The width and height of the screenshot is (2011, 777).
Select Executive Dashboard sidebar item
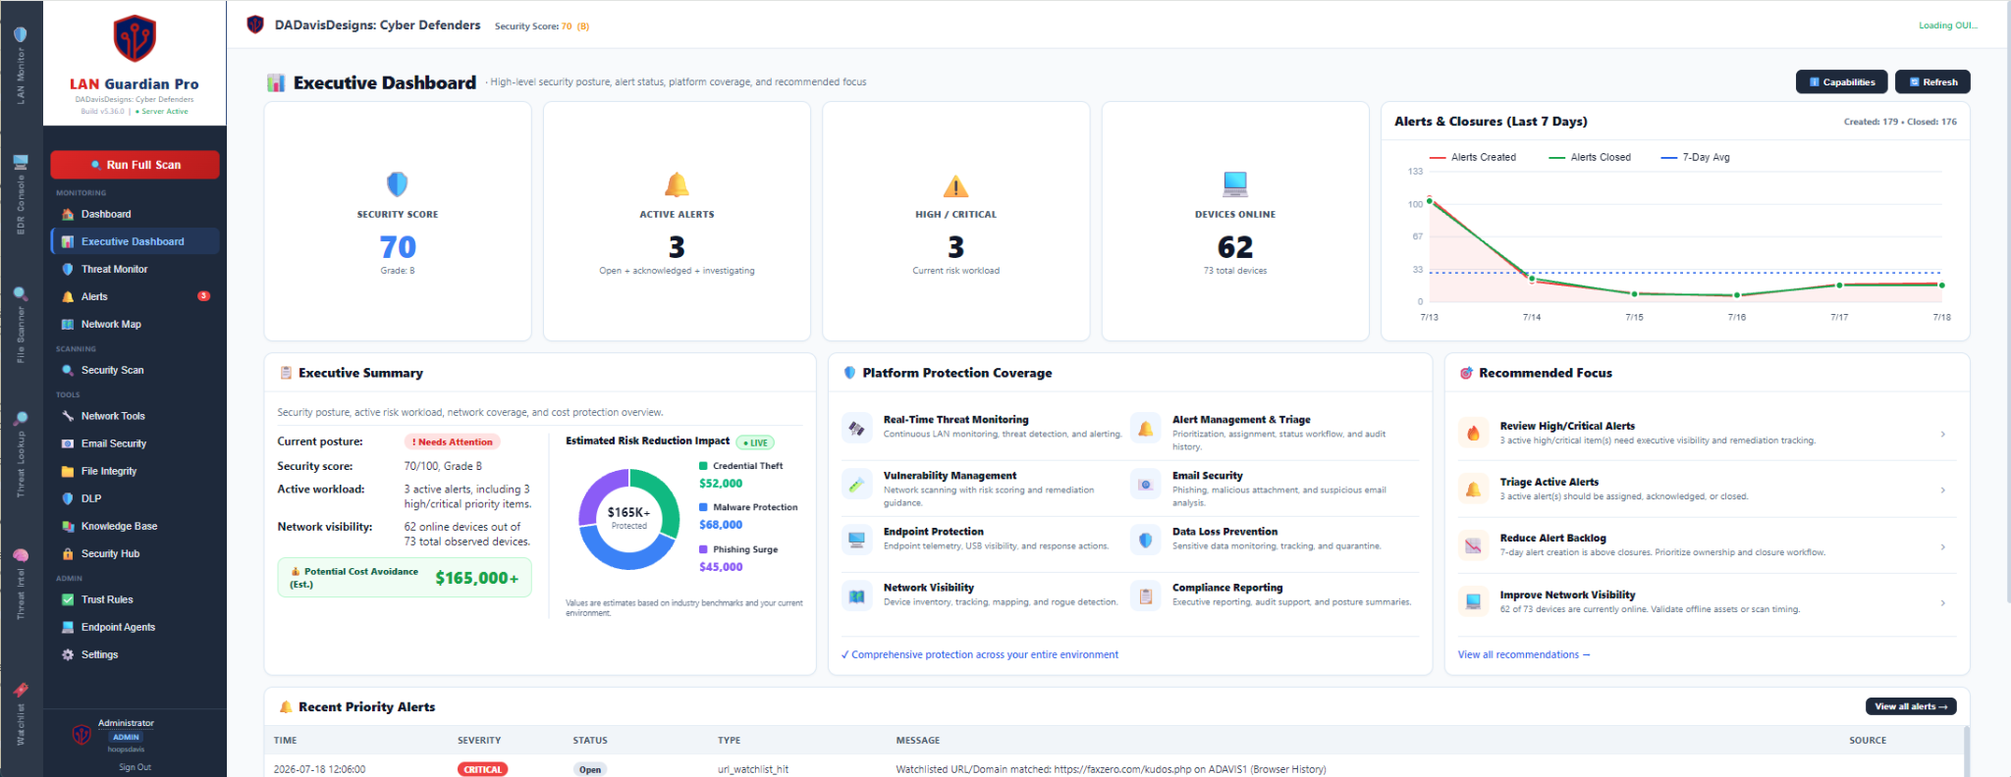pos(135,241)
